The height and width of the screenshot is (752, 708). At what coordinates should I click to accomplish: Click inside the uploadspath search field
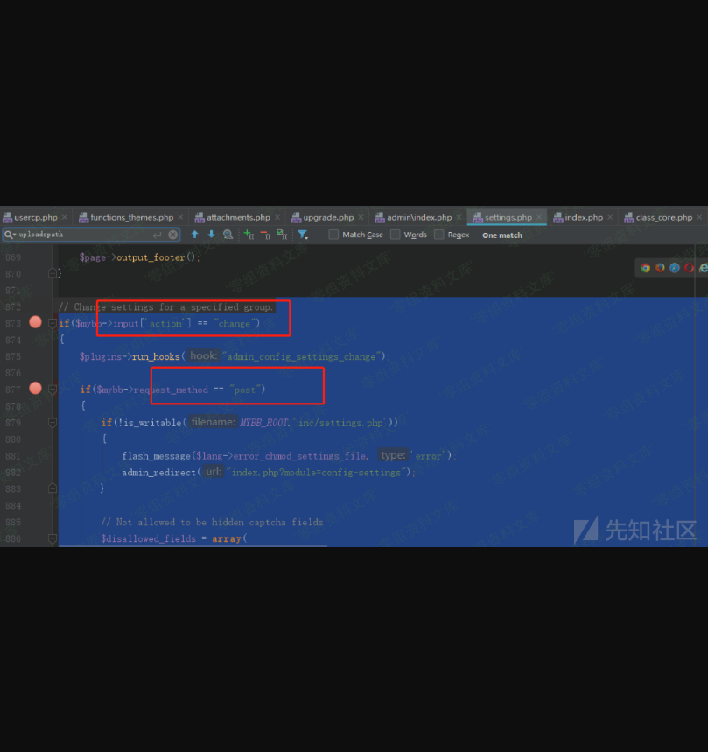tap(88, 235)
